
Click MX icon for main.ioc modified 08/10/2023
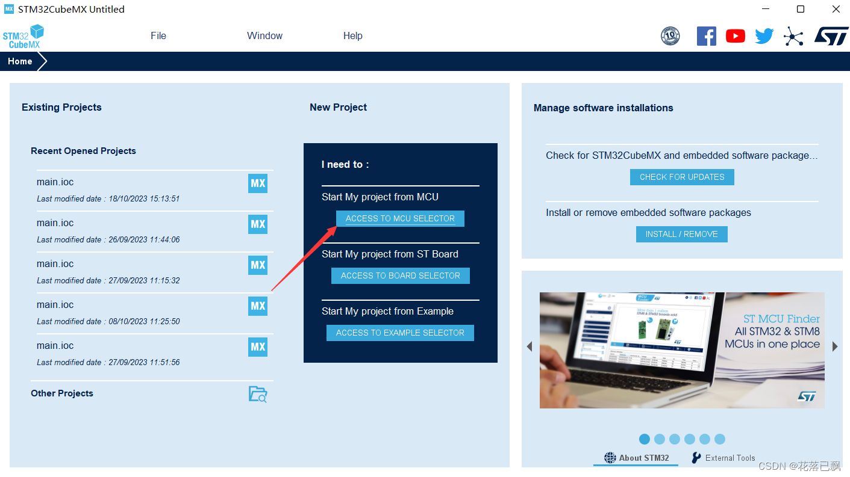click(x=258, y=306)
